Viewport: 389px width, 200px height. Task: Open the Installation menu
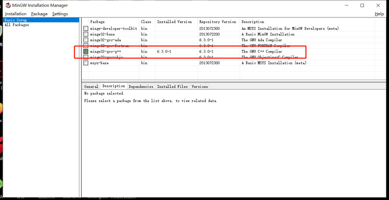click(x=16, y=14)
